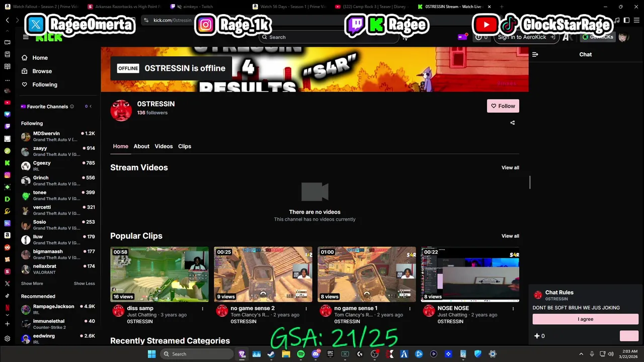Open options menu for 'diss samp' clip
The height and width of the screenshot is (362, 644).
(x=203, y=309)
